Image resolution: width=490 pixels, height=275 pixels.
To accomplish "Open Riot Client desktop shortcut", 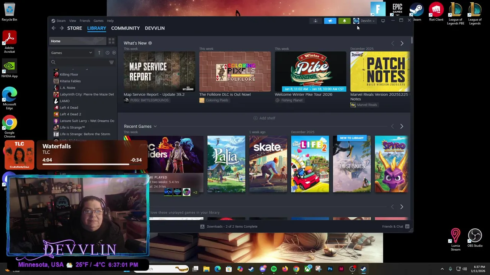I will [x=436, y=12].
